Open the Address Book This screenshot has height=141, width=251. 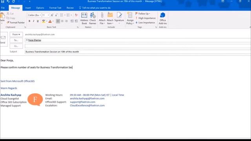84,18
